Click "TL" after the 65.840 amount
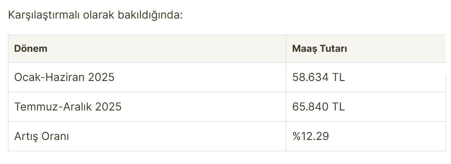Image resolution: width=451 pixels, height=164 pixels. coord(338,107)
